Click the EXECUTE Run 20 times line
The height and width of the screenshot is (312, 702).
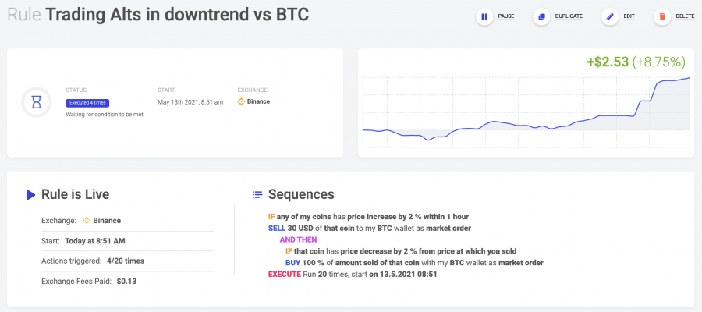point(353,274)
